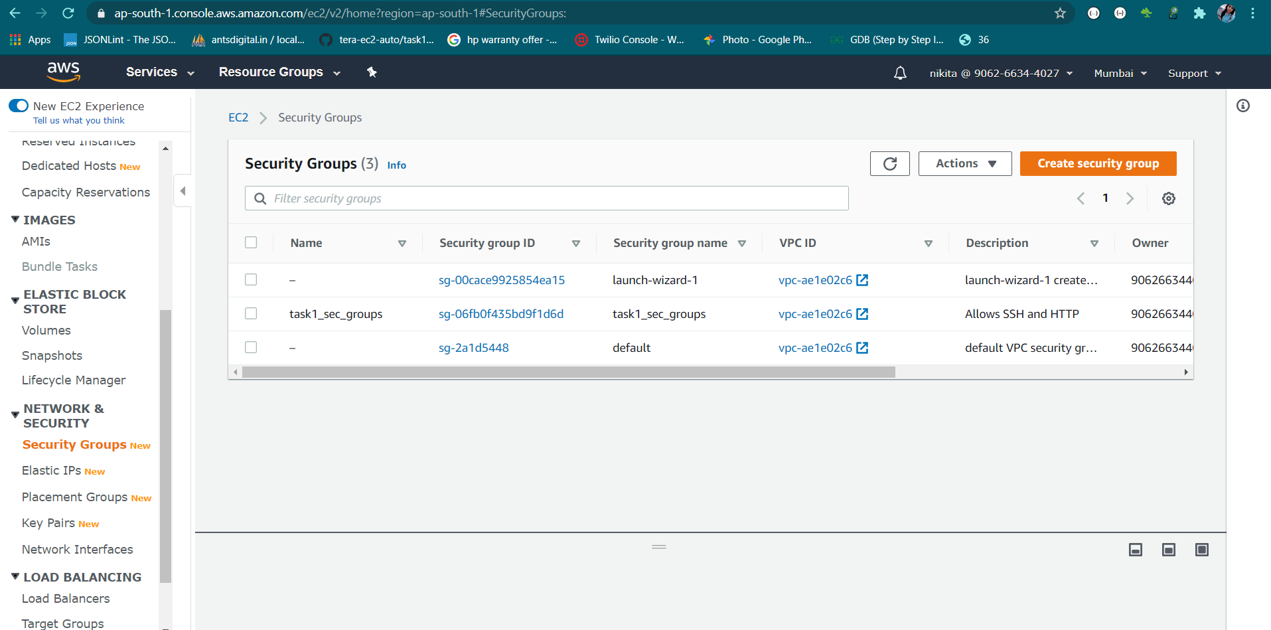Open AWS notifications bell
Screen dimensions: 1271x630
point(900,73)
